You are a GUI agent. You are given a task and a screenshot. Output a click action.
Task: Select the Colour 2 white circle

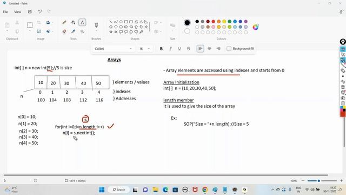click(x=187, y=31)
